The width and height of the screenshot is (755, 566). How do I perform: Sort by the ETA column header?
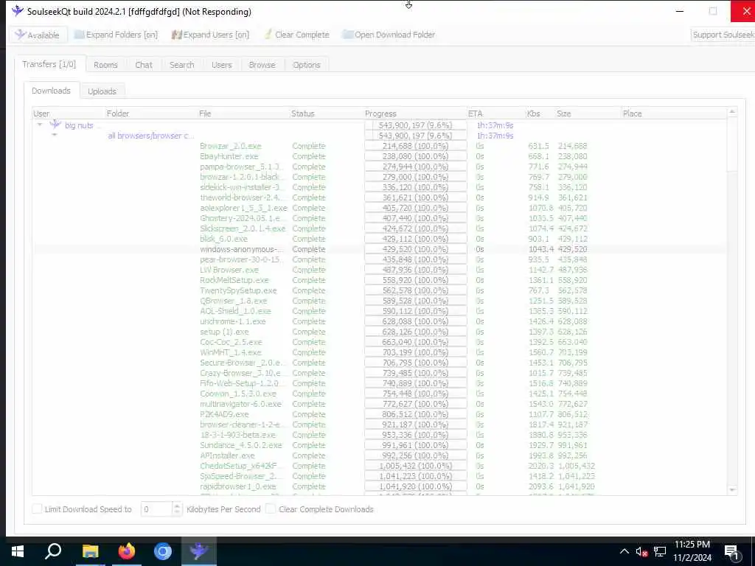(496, 113)
